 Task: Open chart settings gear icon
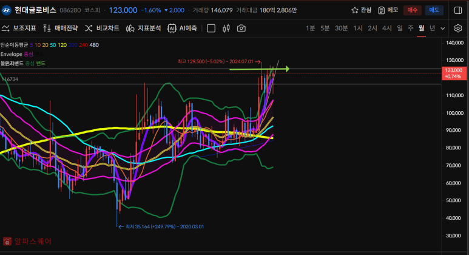458,28
